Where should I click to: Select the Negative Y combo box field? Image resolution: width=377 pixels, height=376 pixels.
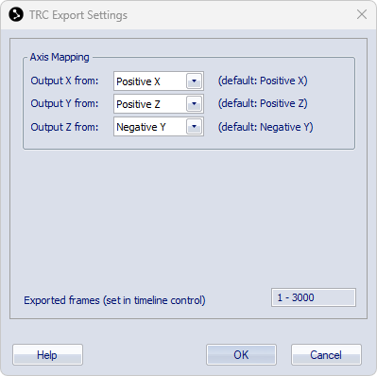coord(159,127)
